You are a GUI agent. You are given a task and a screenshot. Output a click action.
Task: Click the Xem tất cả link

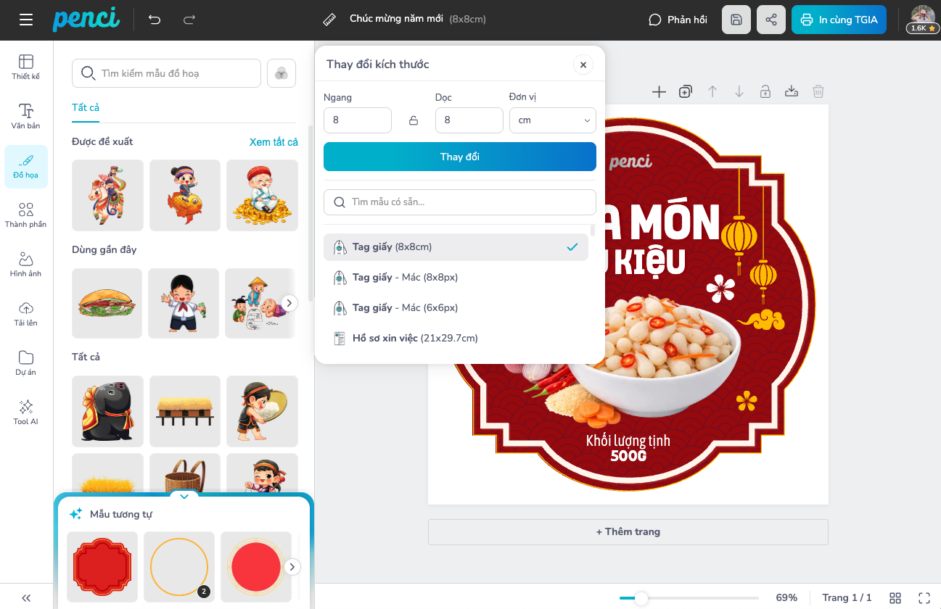[274, 142]
